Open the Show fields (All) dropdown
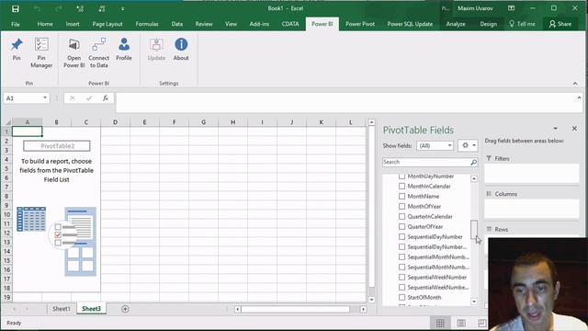Viewport: 588px width, 331px height. coord(435,145)
